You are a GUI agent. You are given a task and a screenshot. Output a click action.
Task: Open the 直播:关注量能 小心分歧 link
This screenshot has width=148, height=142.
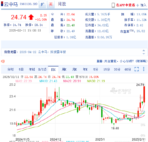click(122, 61)
